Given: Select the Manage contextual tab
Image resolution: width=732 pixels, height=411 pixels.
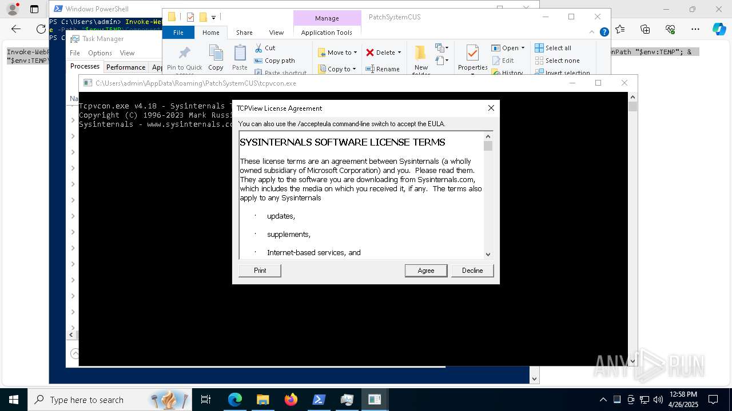Looking at the screenshot, I should click(x=327, y=18).
